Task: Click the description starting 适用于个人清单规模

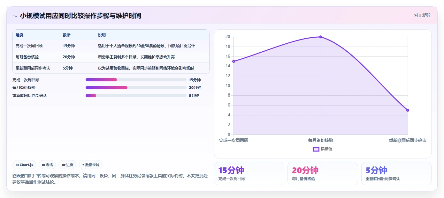Action: coord(146,46)
